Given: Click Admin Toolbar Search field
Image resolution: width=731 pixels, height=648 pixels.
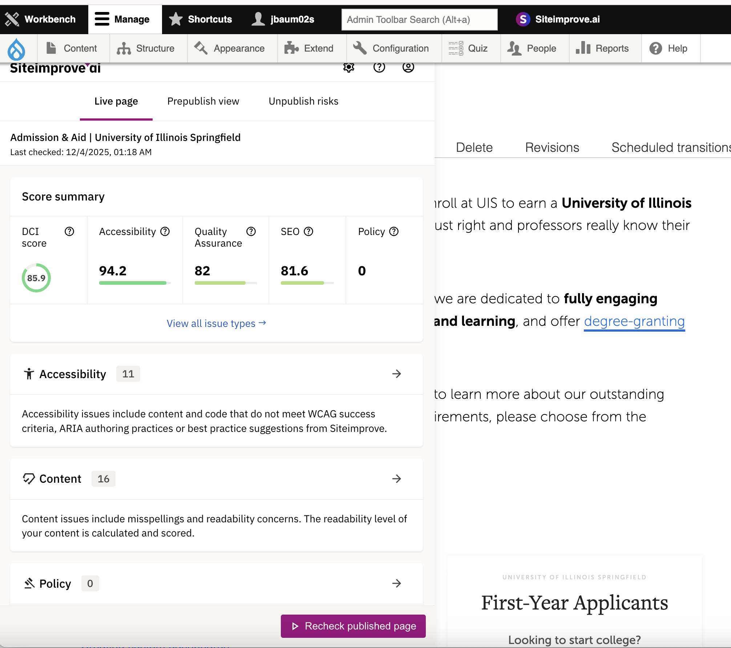Looking at the screenshot, I should [419, 20].
